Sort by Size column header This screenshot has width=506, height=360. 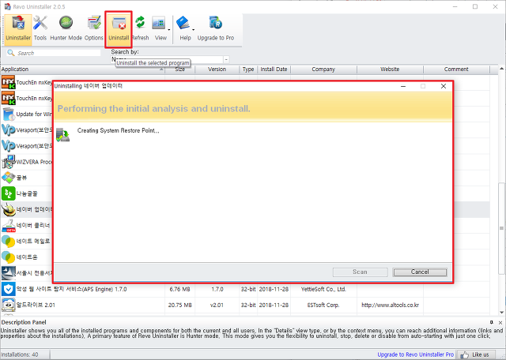[x=179, y=69]
